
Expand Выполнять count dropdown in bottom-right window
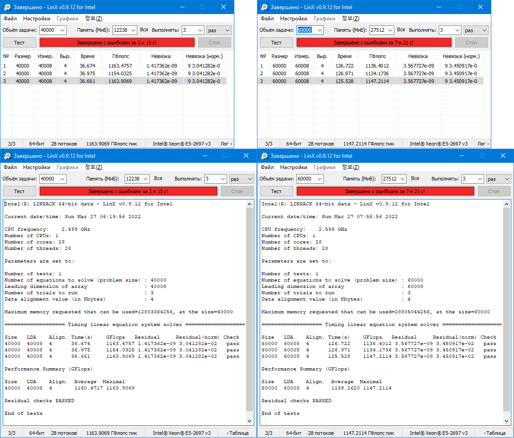pyautogui.click(x=480, y=179)
